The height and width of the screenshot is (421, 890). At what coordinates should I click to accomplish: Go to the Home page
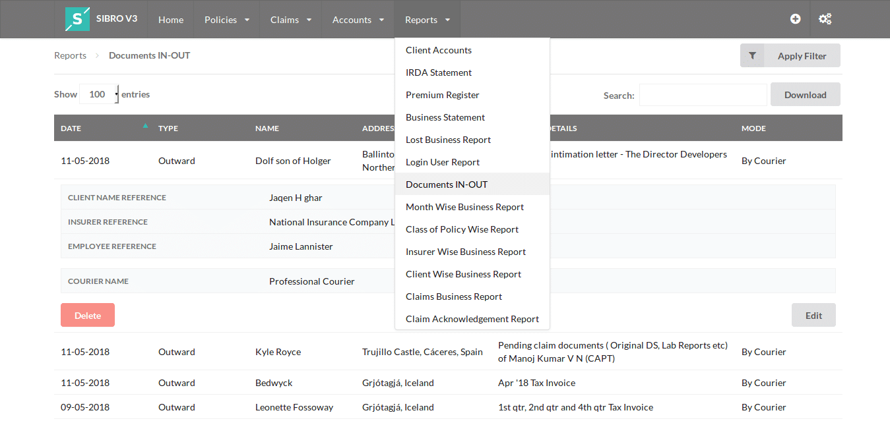(x=171, y=20)
